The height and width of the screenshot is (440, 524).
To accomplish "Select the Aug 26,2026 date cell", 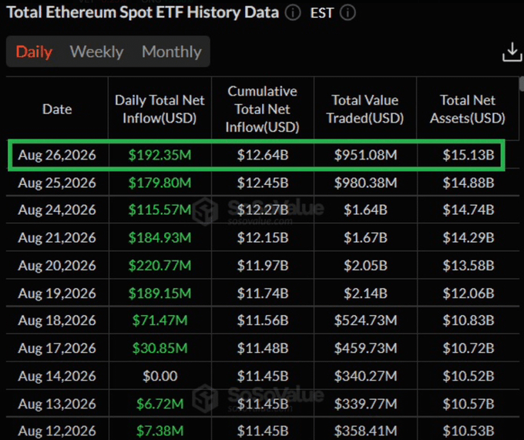I will [x=57, y=155].
